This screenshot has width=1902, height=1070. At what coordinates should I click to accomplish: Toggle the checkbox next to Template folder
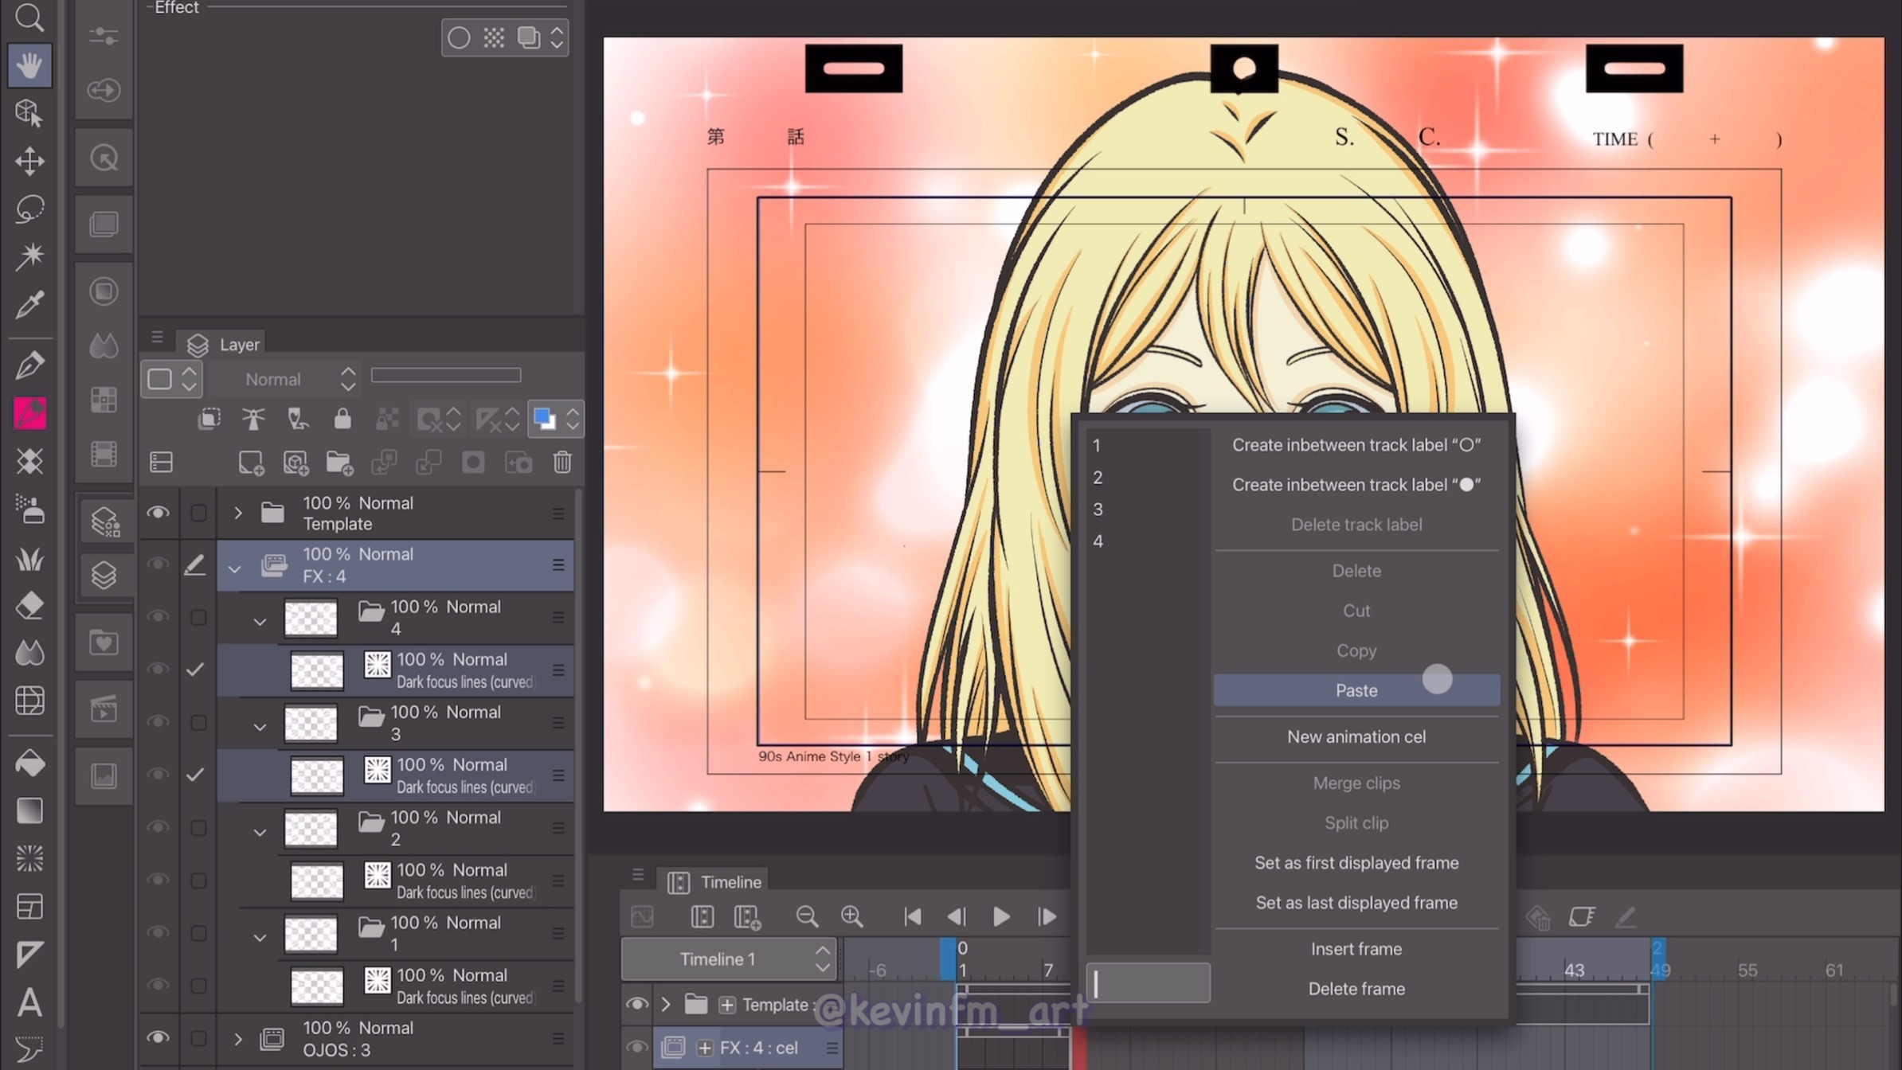198,513
